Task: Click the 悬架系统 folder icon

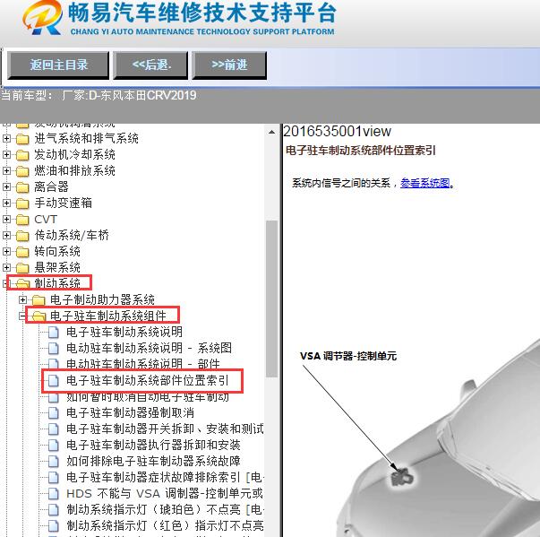Action: tap(22, 268)
